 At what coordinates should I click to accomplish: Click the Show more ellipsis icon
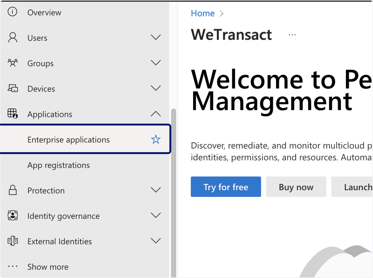pos(13,267)
